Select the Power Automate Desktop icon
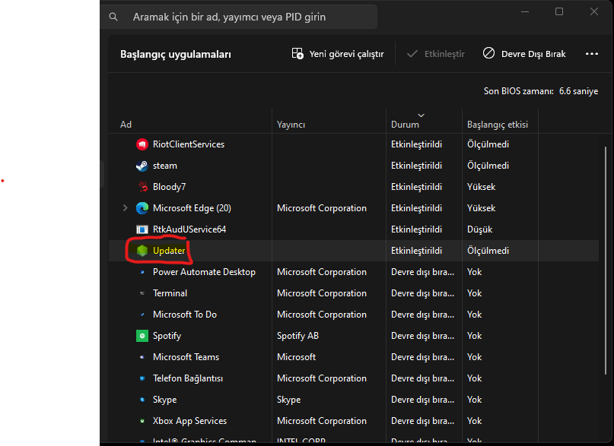614x446 pixels. 142,272
